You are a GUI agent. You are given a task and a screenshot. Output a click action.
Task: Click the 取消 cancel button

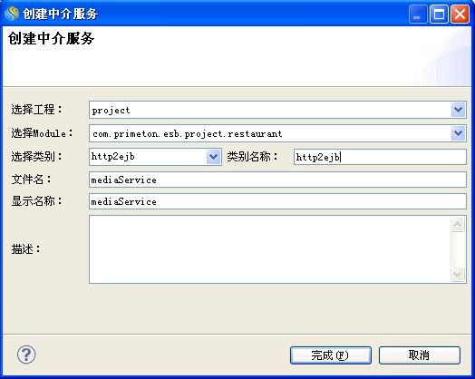pyautogui.click(x=420, y=355)
